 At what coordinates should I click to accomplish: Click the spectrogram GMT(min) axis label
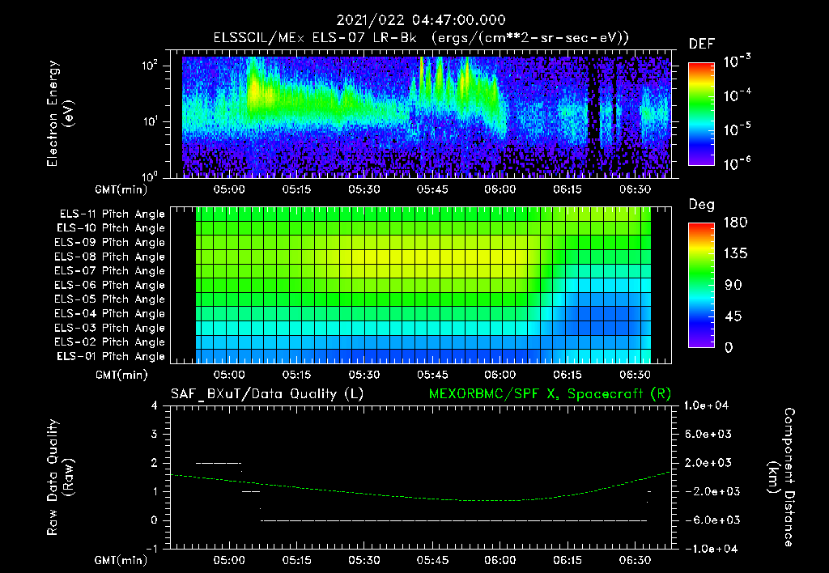tap(121, 189)
